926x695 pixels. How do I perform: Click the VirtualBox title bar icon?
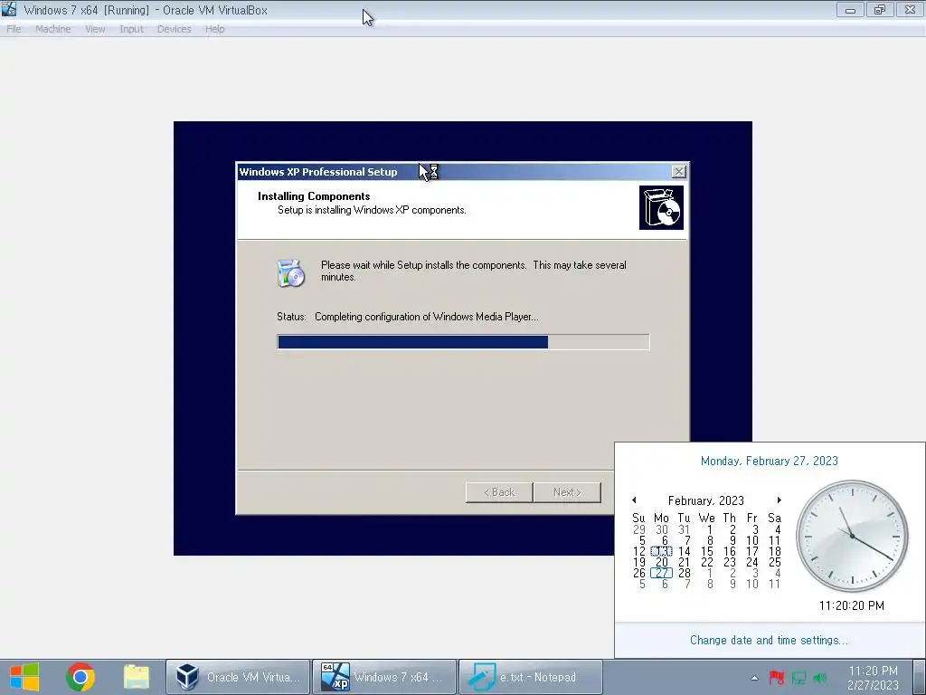pyautogui.click(x=9, y=9)
